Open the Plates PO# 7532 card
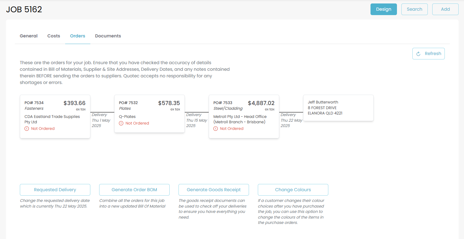This screenshot has height=239, width=464. coord(149,114)
